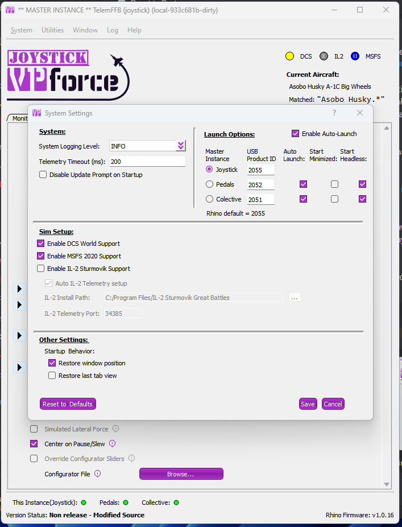Toggle Start Minimized for Colective

click(334, 199)
